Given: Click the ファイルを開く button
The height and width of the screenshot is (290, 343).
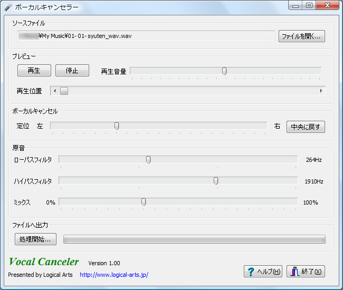Looking at the screenshot, I should [x=302, y=36].
